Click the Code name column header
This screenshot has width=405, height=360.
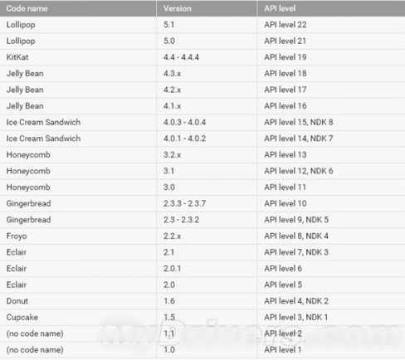78,8
